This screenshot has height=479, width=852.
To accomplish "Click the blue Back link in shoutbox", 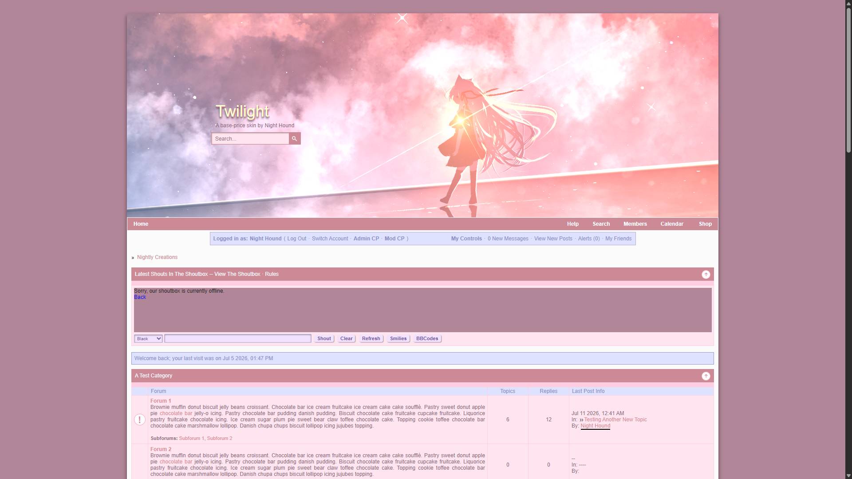I will click(x=140, y=297).
